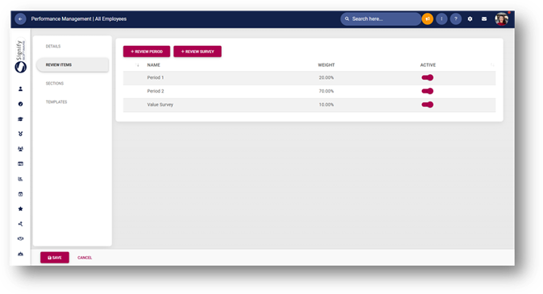Select the Period 2 row name

click(156, 91)
